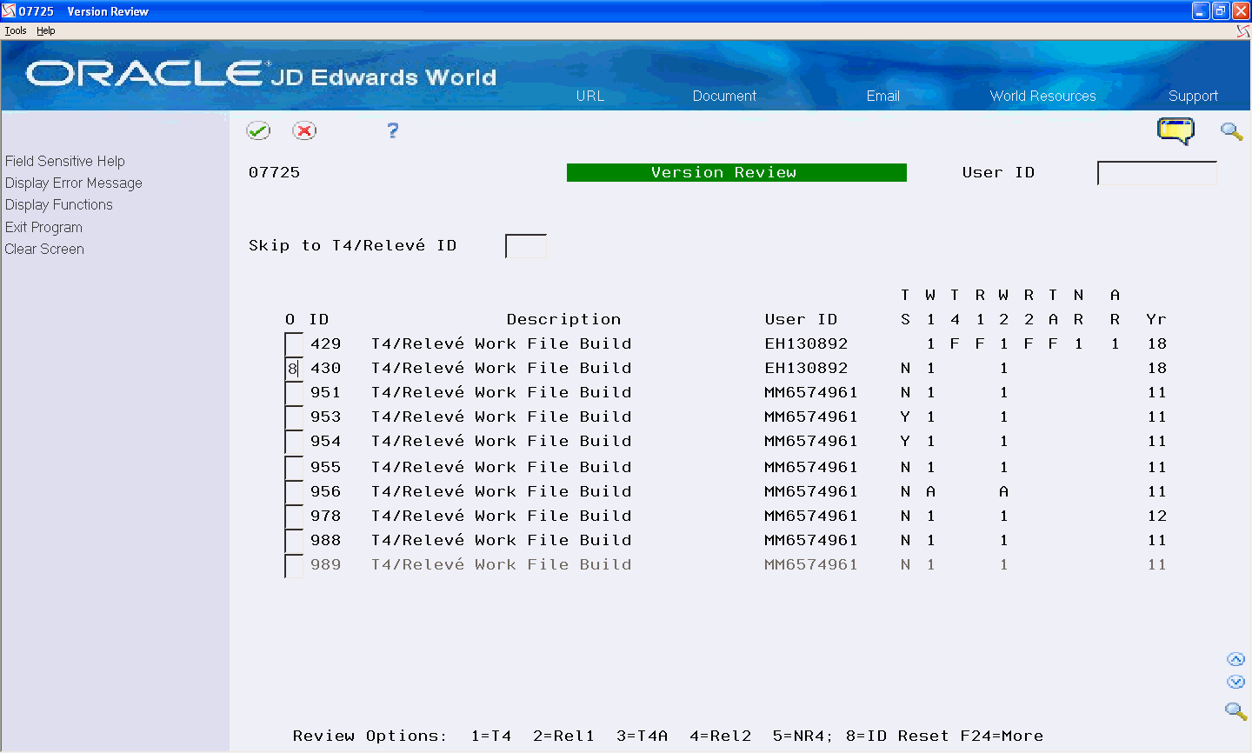
Task: Click the option field for ID 978
Action: click(x=294, y=516)
